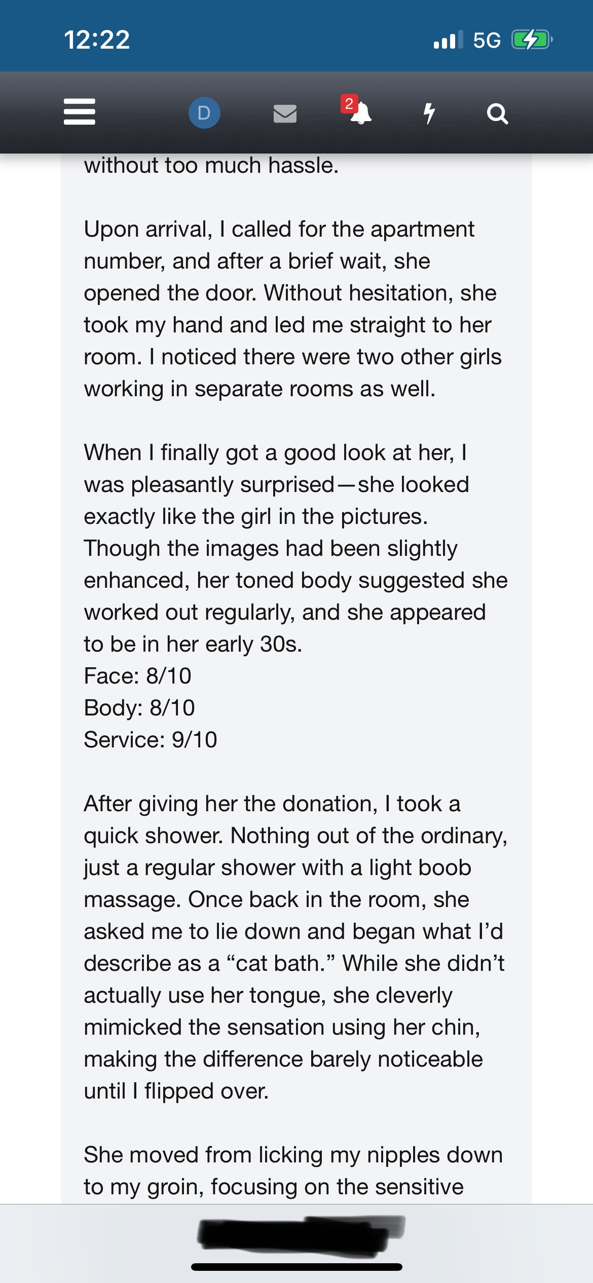Image resolution: width=593 pixels, height=1283 pixels.
Task: Tap the 5G network indicator
Action: tap(487, 40)
